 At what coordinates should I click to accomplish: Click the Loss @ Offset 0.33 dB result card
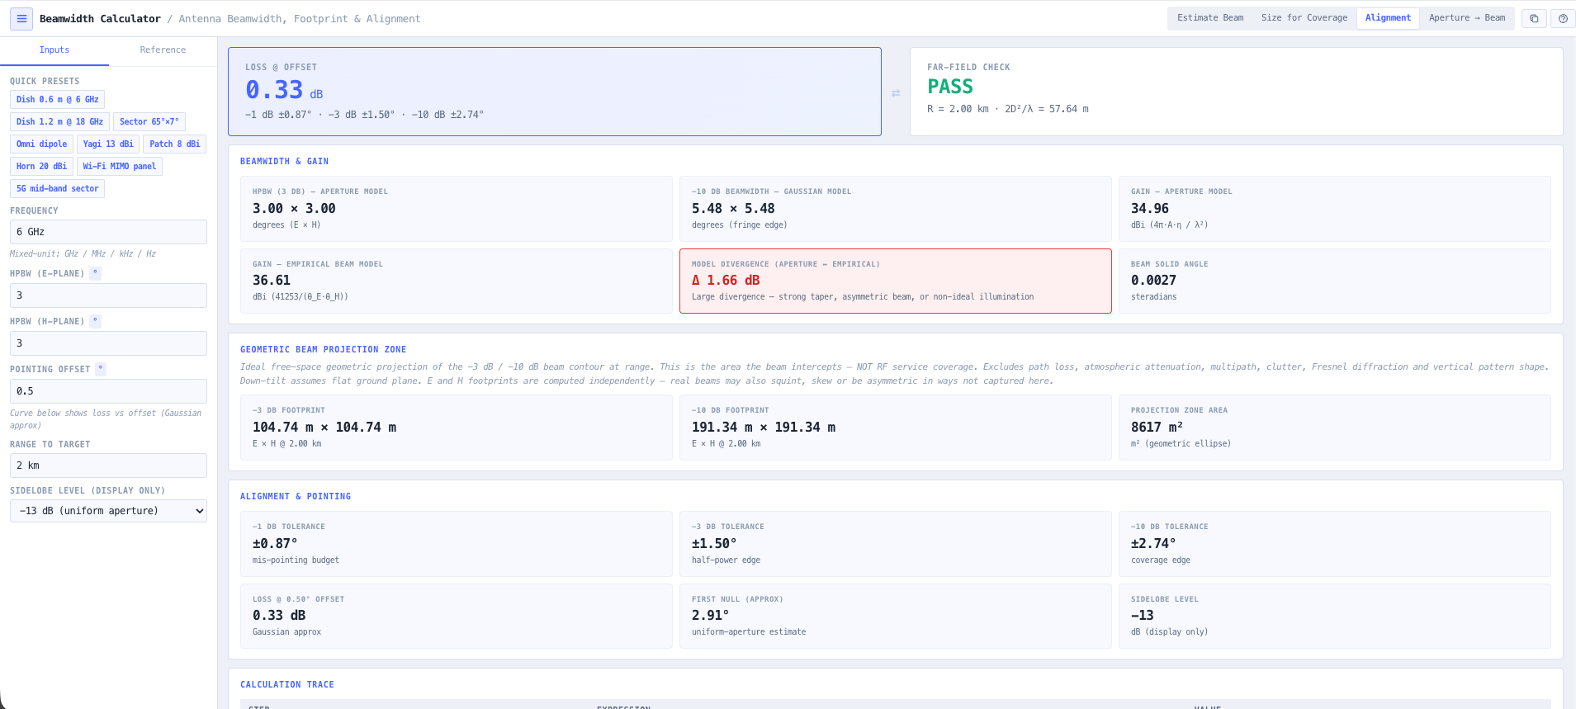[555, 92]
